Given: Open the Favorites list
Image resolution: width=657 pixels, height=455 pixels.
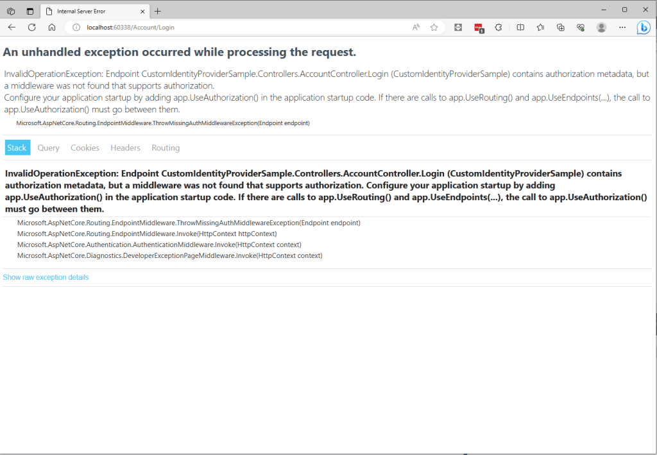Looking at the screenshot, I should coord(540,28).
